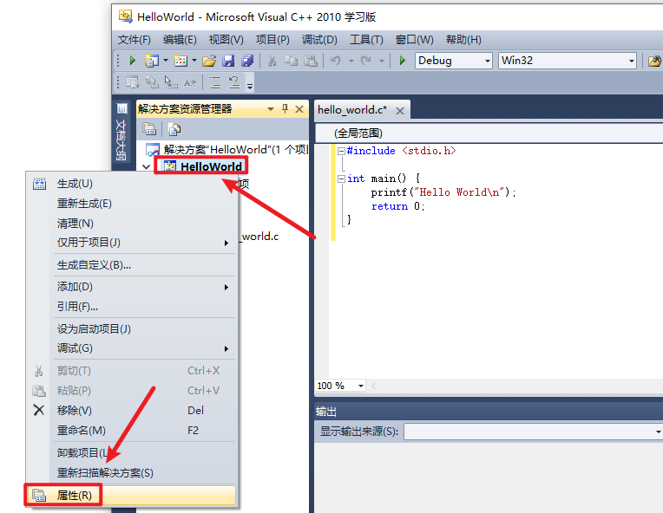Open the 100 % zoom level dropdown
The height and width of the screenshot is (513, 663).
tap(361, 386)
